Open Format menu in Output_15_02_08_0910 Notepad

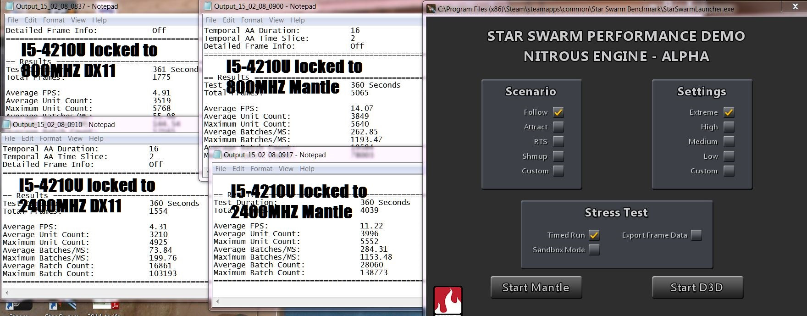[50, 139]
